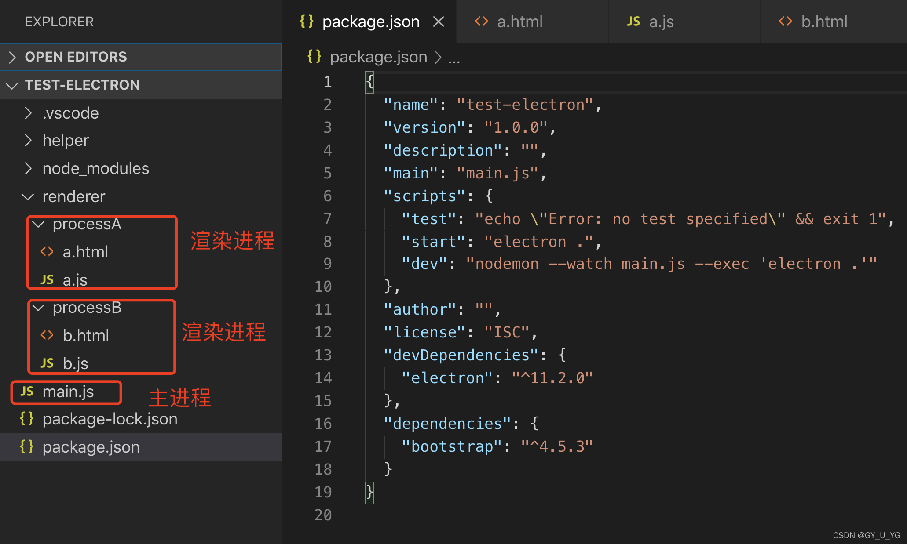This screenshot has width=907, height=544.
Task: Click the package.json tab's JSON braces icon
Action: pyautogui.click(x=307, y=21)
